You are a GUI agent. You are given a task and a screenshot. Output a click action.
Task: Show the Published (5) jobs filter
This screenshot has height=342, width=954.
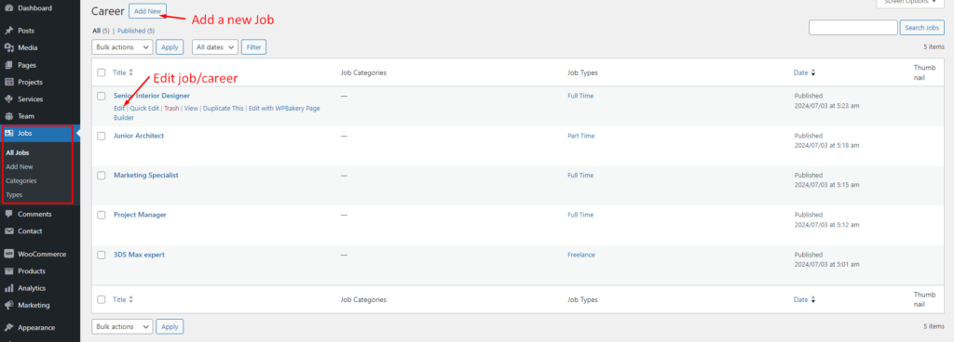pos(136,31)
